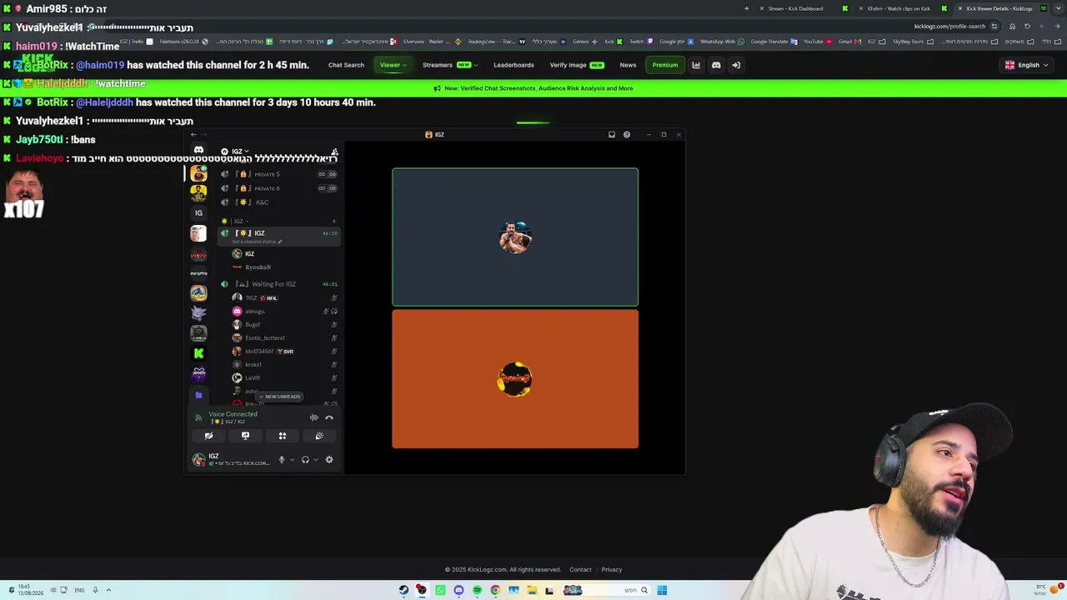This screenshot has height=600, width=1067.
Task: Open Discord direct messages home icon
Action: pyautogui.click(x=198, y=150)
